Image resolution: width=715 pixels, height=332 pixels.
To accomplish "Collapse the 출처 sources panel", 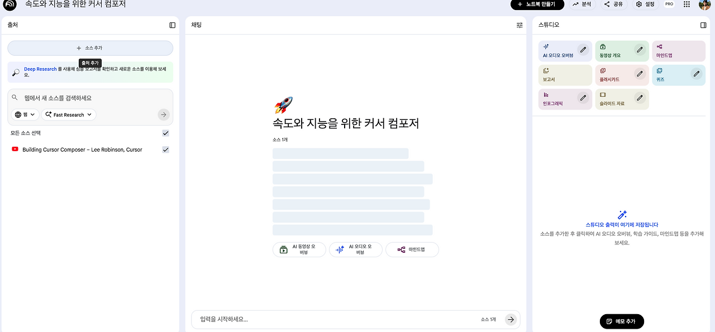I will [172, 25].
